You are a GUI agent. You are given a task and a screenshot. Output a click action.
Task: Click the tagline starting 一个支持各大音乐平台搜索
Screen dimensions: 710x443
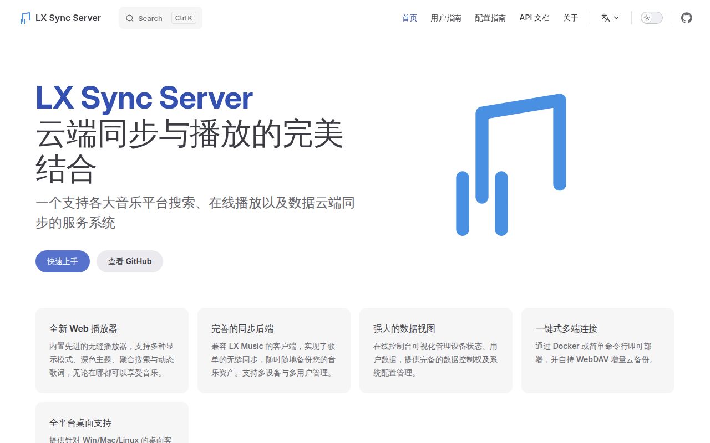click(x=195, y=213)
